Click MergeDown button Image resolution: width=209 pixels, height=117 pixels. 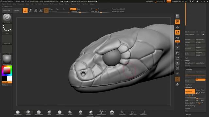click(190, 63)
